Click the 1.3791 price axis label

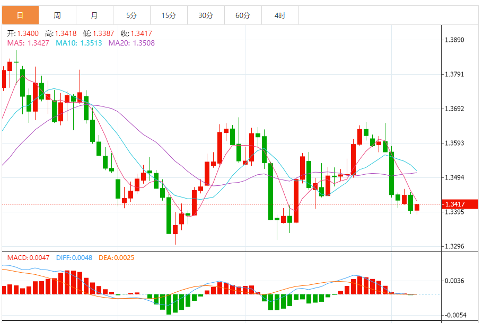[455, 75]
